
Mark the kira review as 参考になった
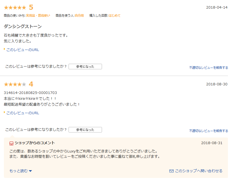85,130
